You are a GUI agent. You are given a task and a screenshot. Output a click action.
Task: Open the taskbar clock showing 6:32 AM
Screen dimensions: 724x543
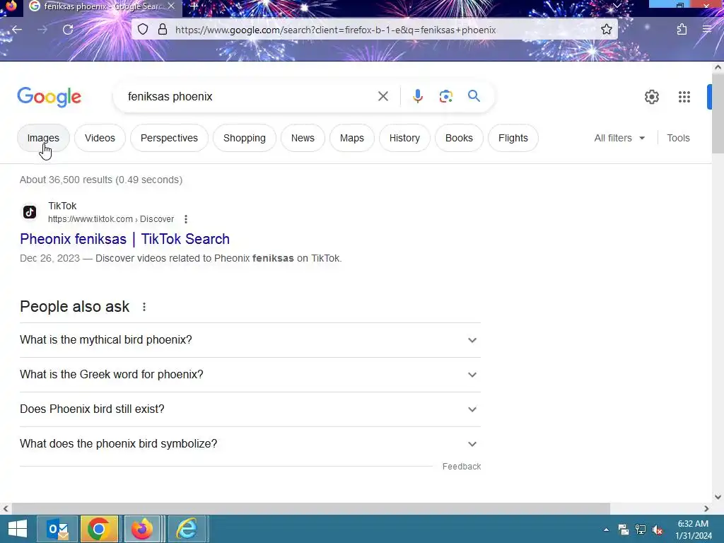tap(693, 530)
